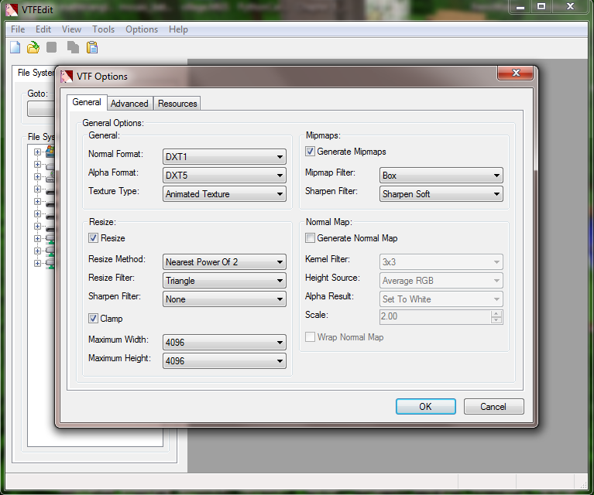Open the Resize Method dropdown

pyautogui.click(x=225, y=262)
